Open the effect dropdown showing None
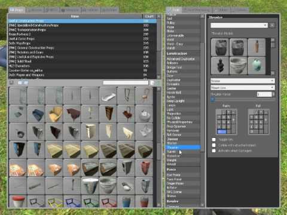287x215 pixels. pos(243,81)
